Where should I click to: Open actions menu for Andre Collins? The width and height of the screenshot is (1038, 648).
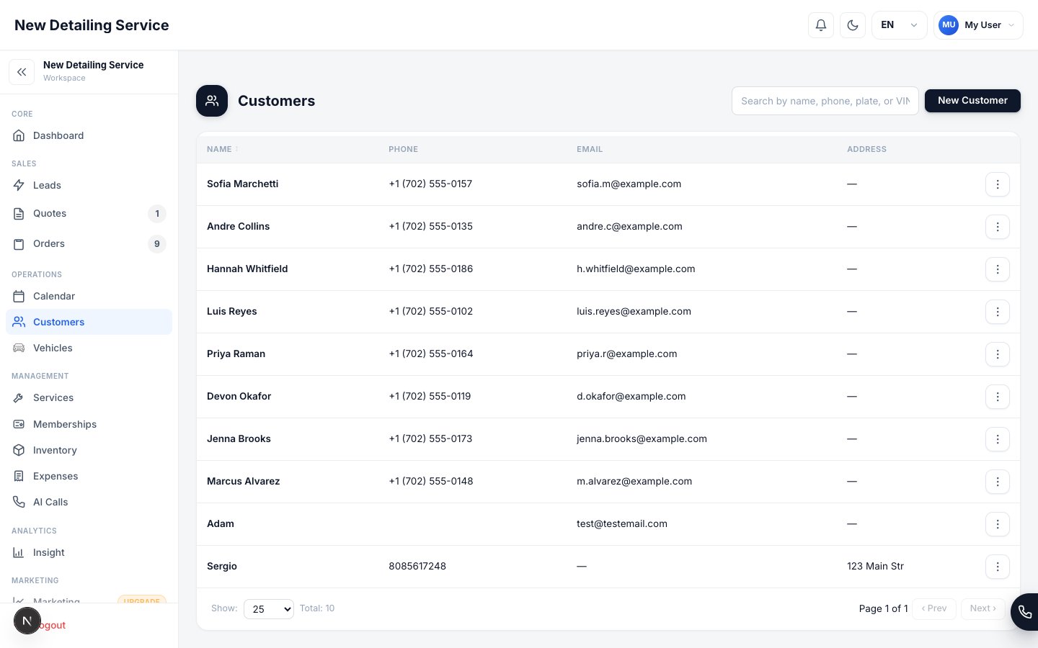[998, 227]
